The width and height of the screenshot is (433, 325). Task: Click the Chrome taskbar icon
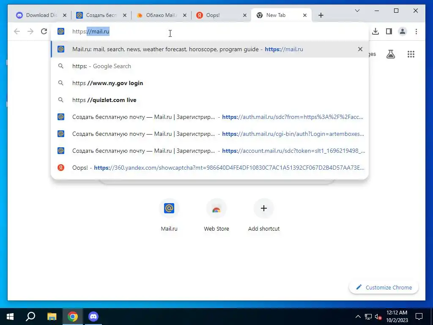73,317
